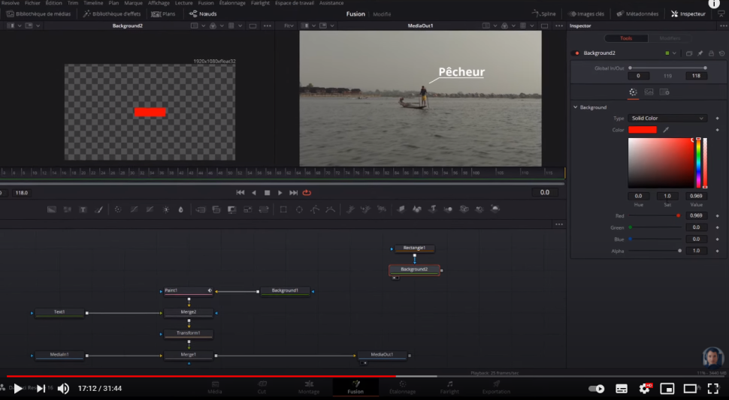Add a Polygon mask from the toolbar

point(315,209)
